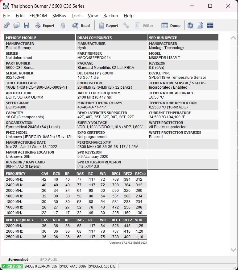Select serial number 032402FAh
Viewport: 240px width, 270px height.
pyautogui.click(x=15, y=78)
